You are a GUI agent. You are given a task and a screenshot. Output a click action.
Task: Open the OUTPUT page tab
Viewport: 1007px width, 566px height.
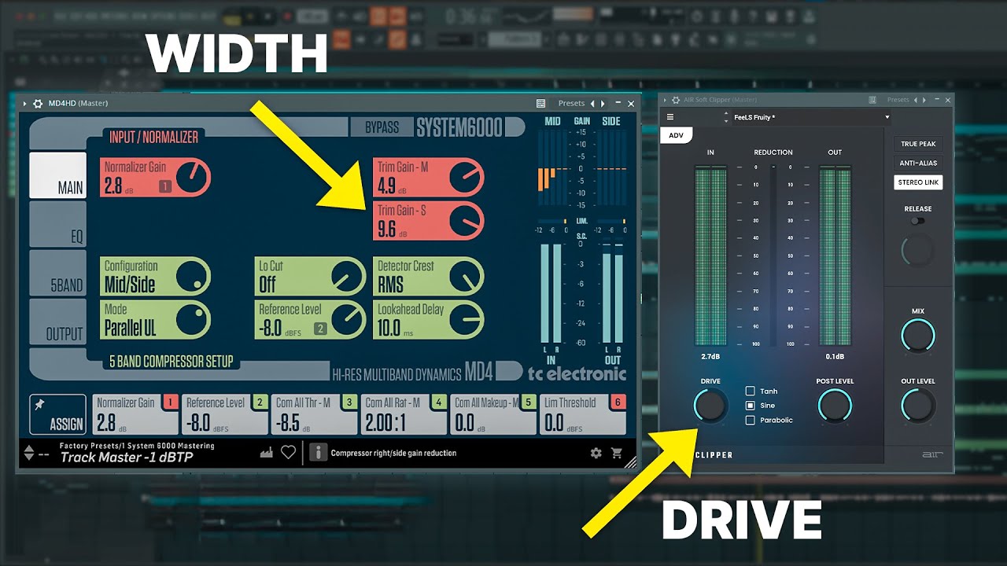[x=57, y=322]
